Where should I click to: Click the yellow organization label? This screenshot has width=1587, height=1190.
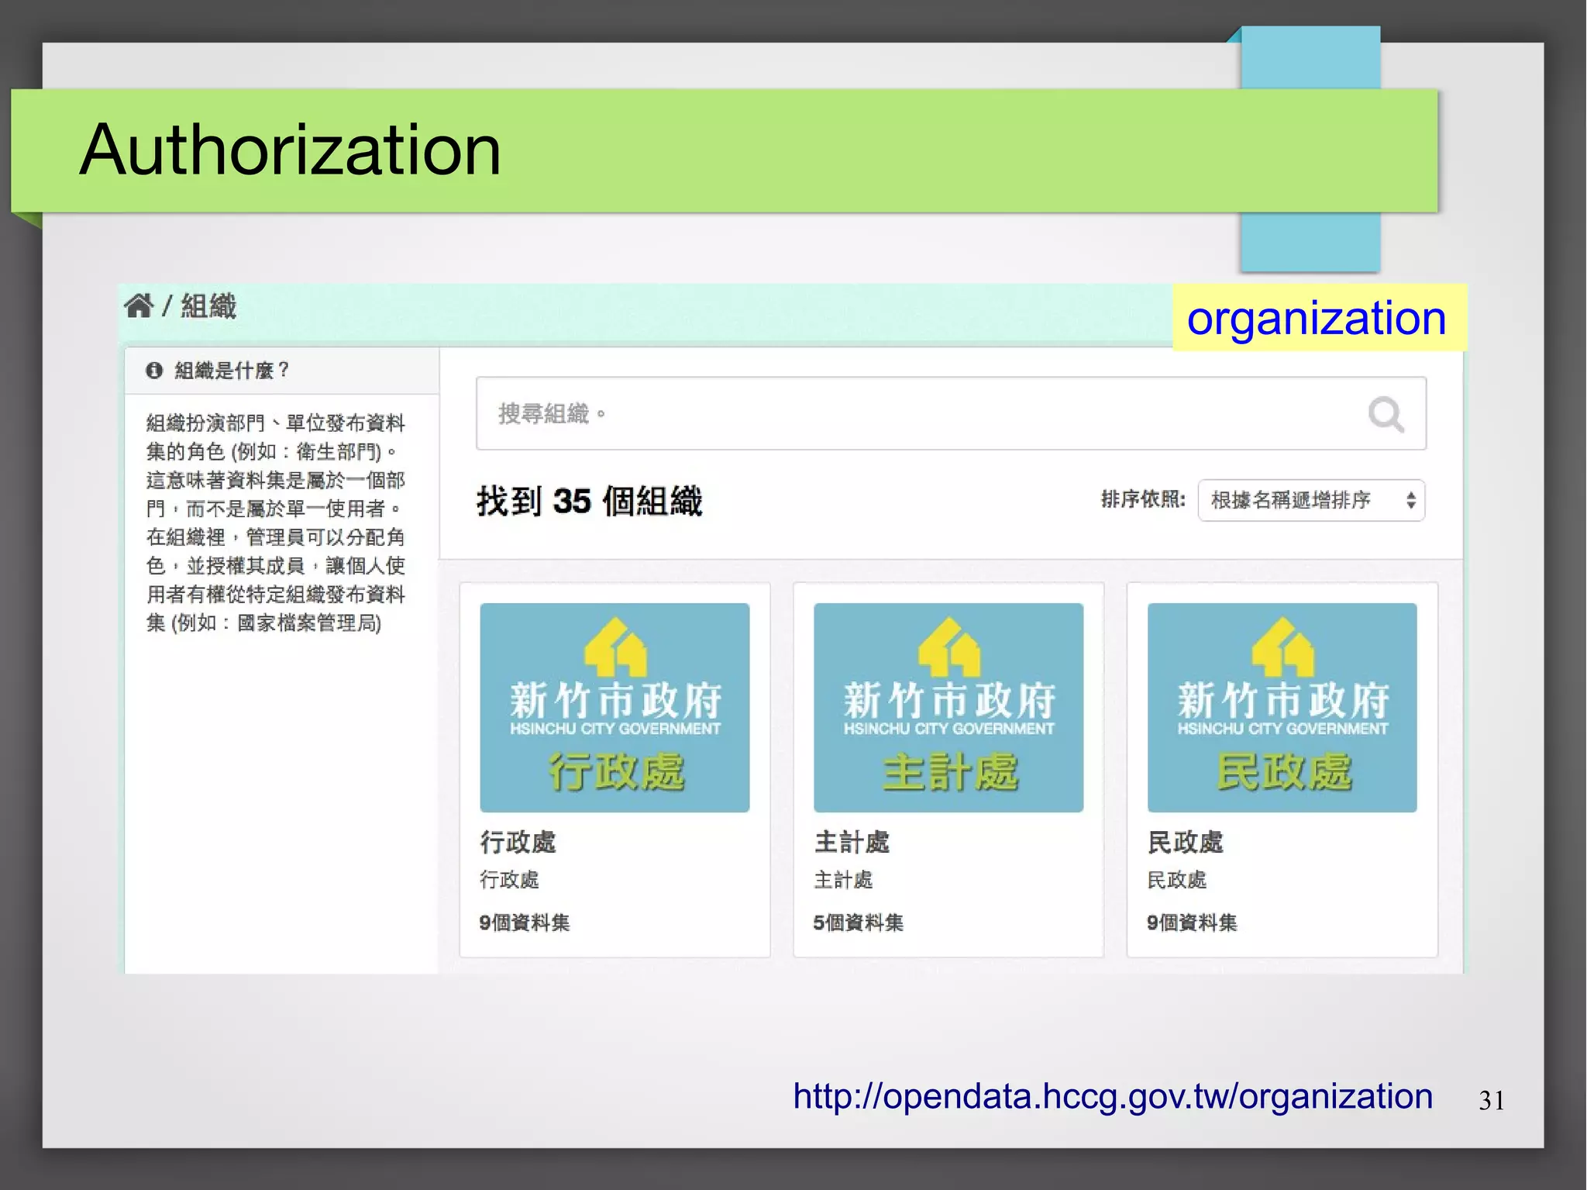(x=1319, y=318)
